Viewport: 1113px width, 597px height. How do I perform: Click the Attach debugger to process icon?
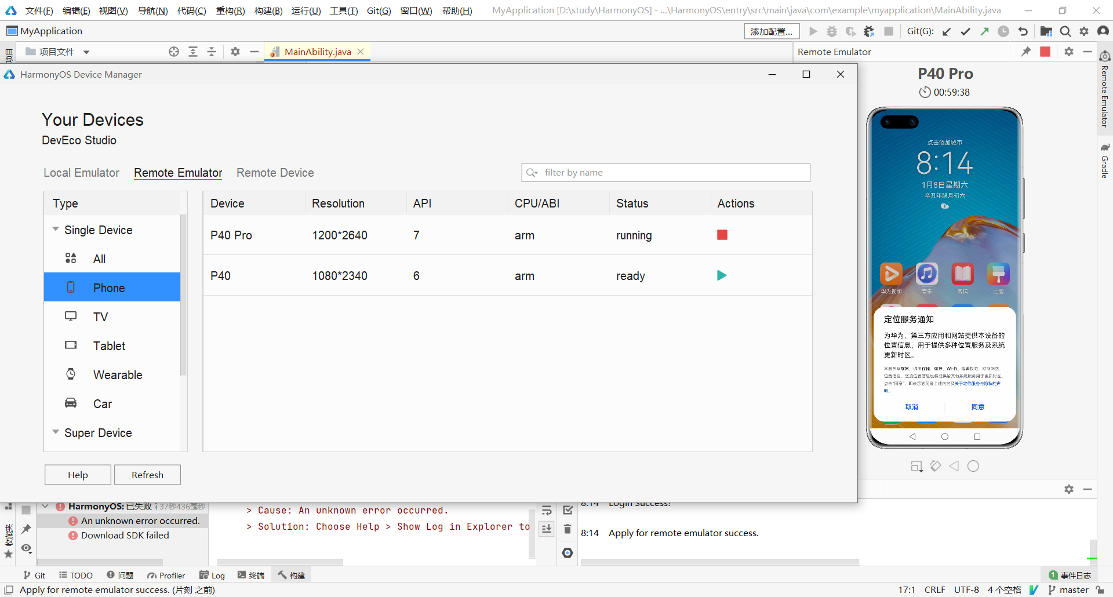click(x=869, y=31)
